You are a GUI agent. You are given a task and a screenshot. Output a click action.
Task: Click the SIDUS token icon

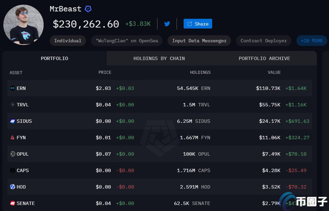pos(12,121)
